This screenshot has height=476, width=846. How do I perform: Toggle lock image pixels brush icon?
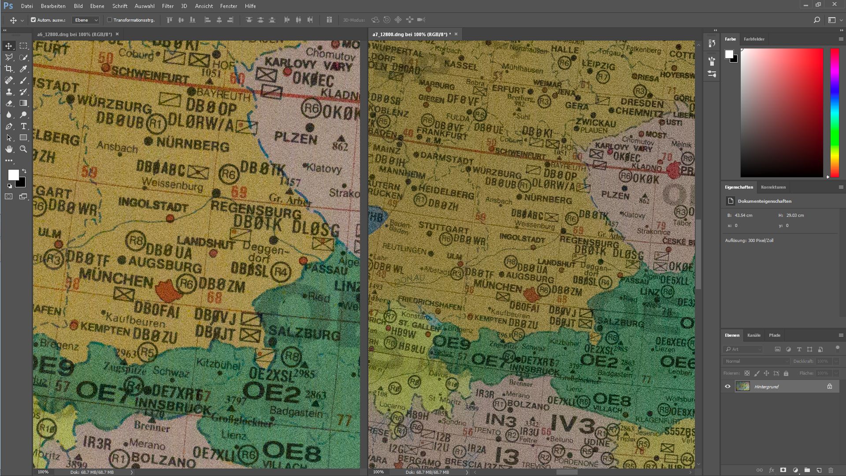point(757,373)
